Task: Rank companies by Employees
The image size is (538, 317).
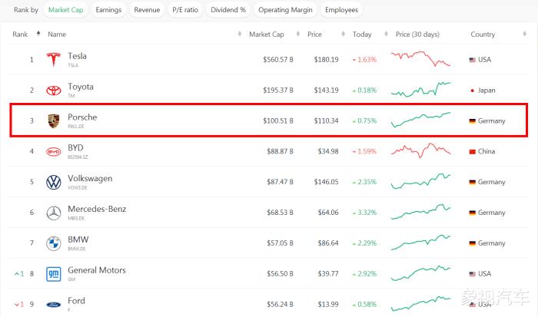Action: [x=341, y=10]
